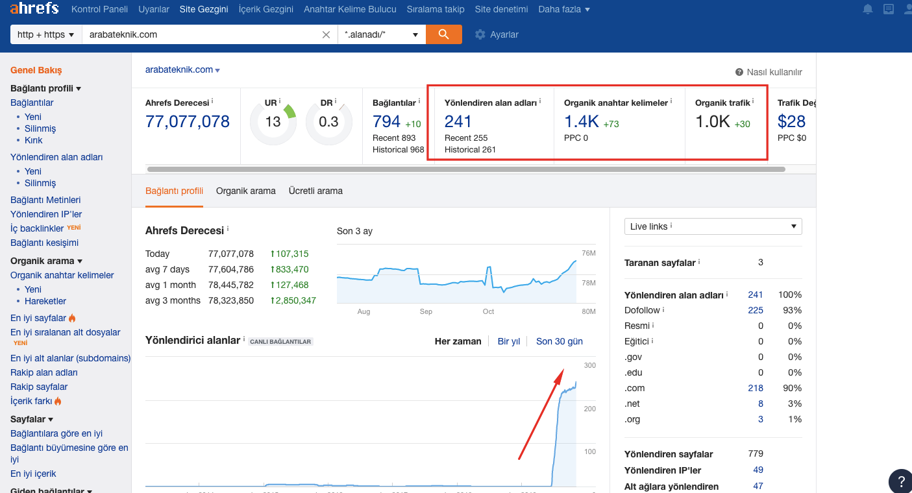Open the arabateknik.com domain dropdown
Image resolution: width=912 pixels, height=493 pixels.
click(183, 69)
